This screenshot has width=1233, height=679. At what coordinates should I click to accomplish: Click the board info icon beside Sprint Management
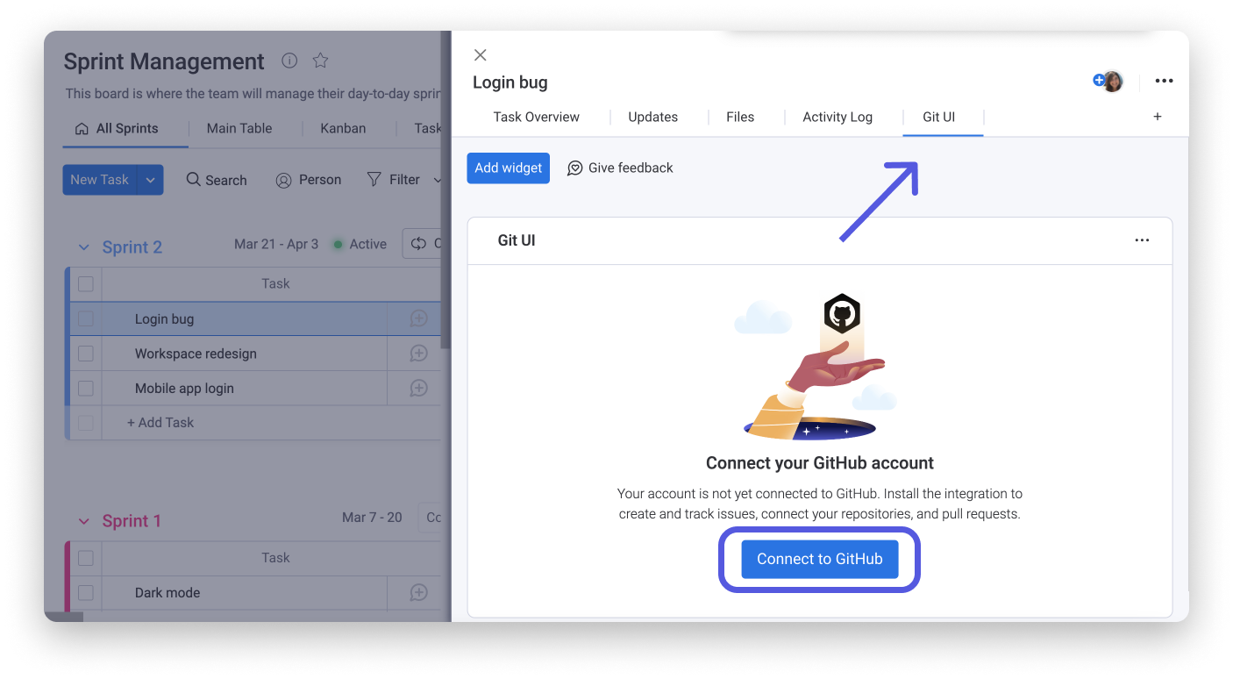pos(289,61)
